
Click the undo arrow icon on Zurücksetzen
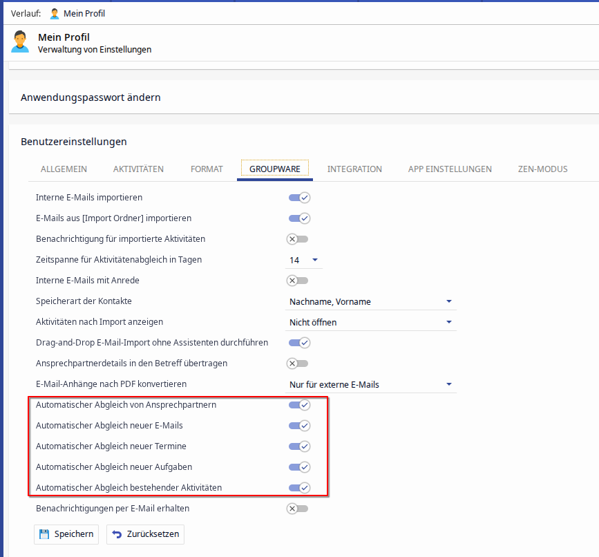(117, 534)
